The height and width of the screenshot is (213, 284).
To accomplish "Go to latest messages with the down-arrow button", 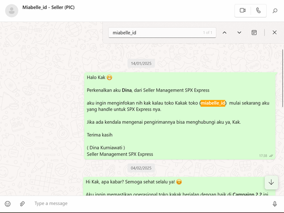I will tap(272, 182).
